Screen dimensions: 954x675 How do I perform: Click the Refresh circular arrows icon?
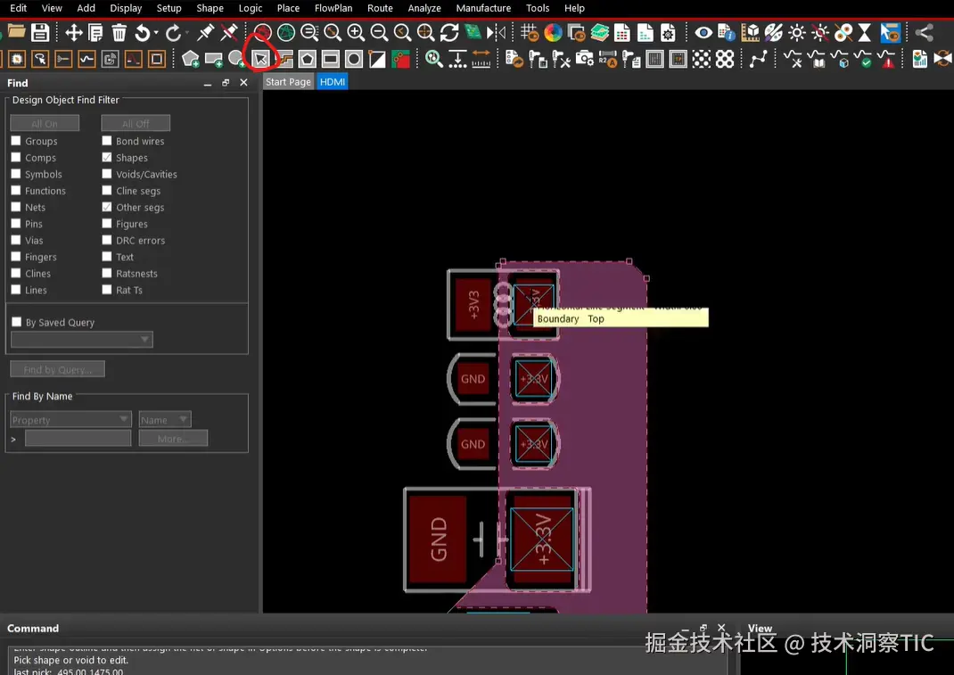(449, 32)
